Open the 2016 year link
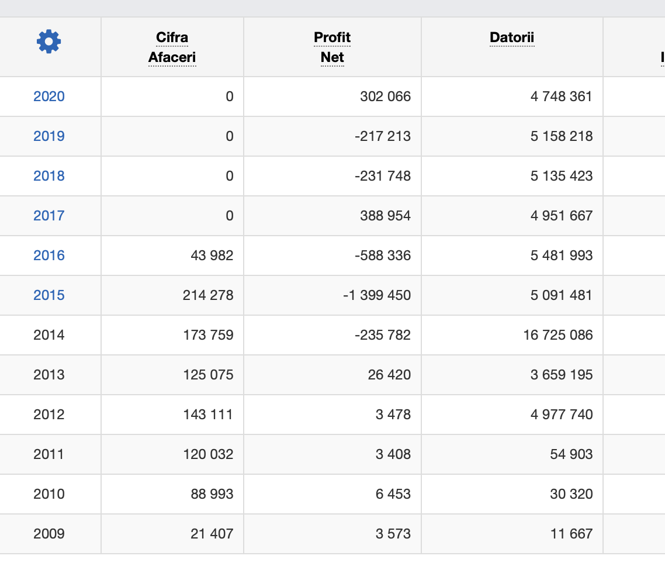The image size is (665, 573). click(49, 256)
